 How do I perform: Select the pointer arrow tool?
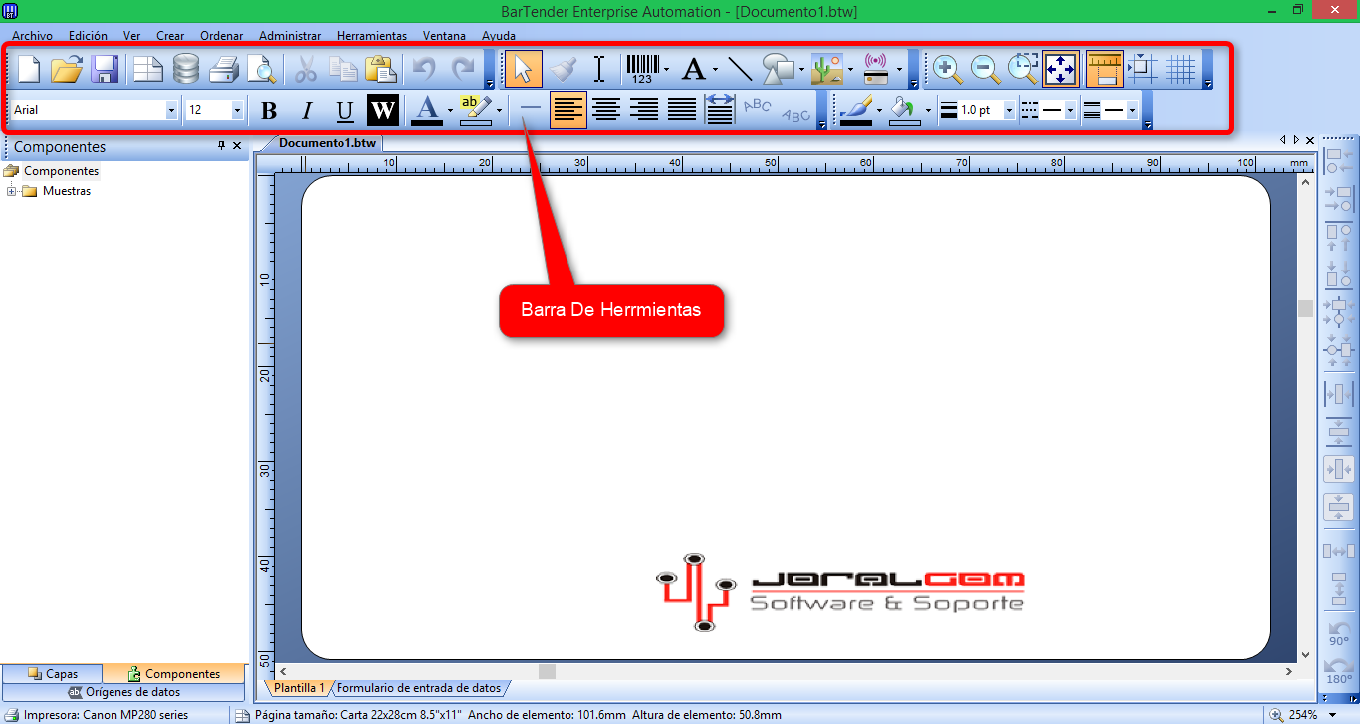tap(524, 69)
